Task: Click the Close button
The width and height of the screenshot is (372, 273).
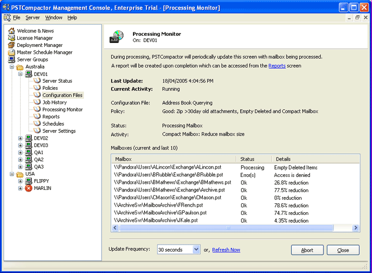Action: coord(343,250)
